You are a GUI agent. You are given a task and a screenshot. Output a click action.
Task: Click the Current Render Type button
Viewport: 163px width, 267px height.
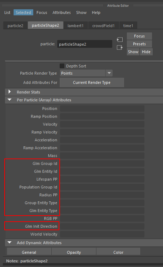(x=92, y=82)
